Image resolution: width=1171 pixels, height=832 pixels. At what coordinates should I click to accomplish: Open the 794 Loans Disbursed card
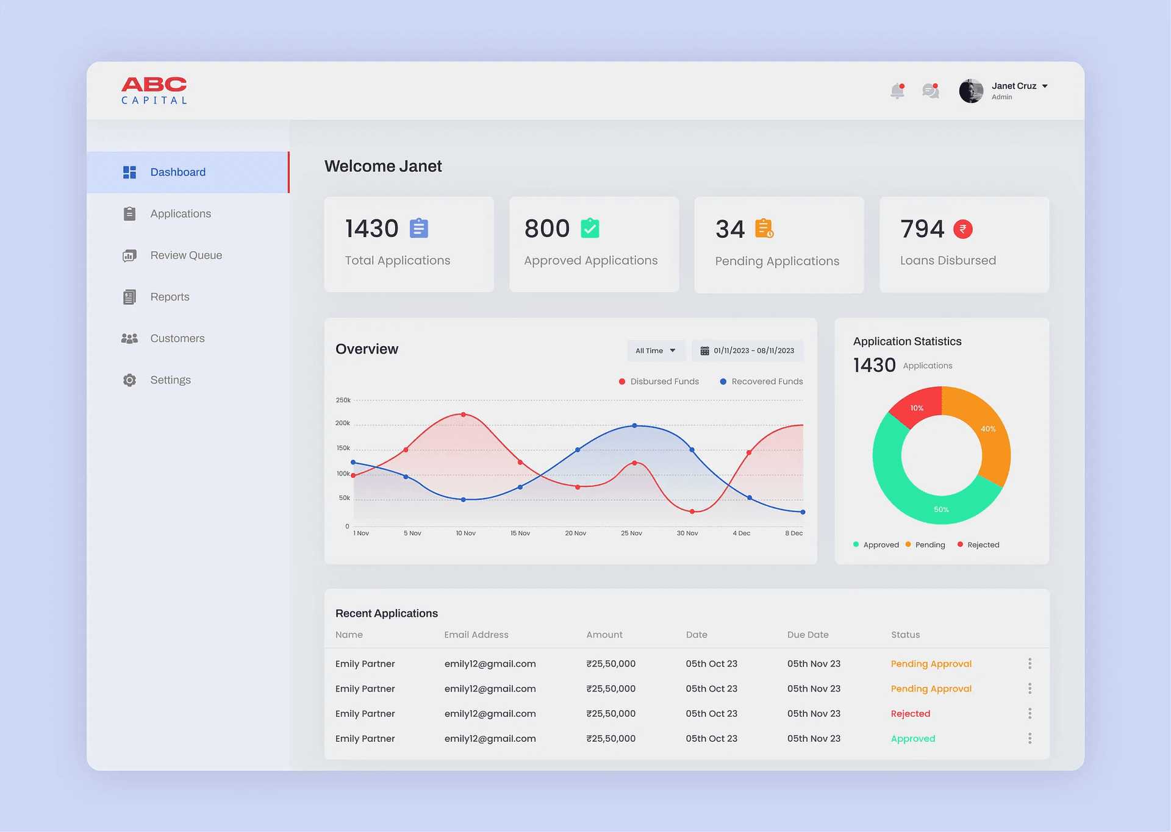[x=964, y=244]
